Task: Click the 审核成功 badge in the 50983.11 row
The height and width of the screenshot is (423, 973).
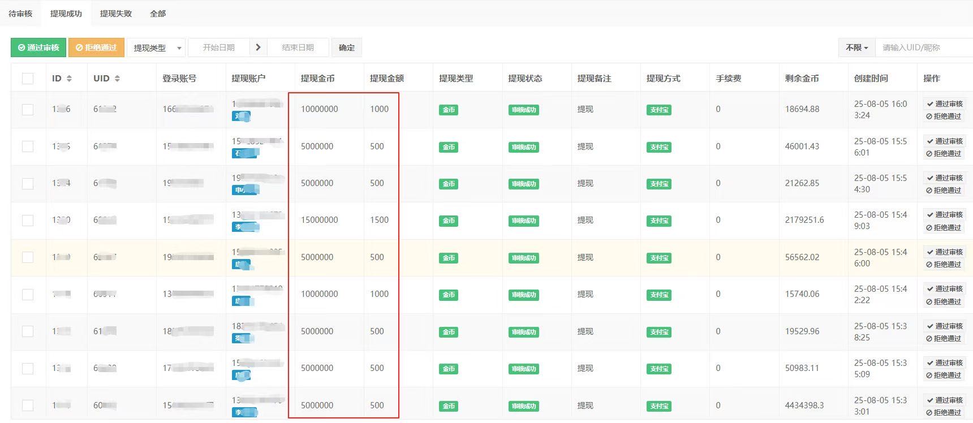Action: point(523,369)
